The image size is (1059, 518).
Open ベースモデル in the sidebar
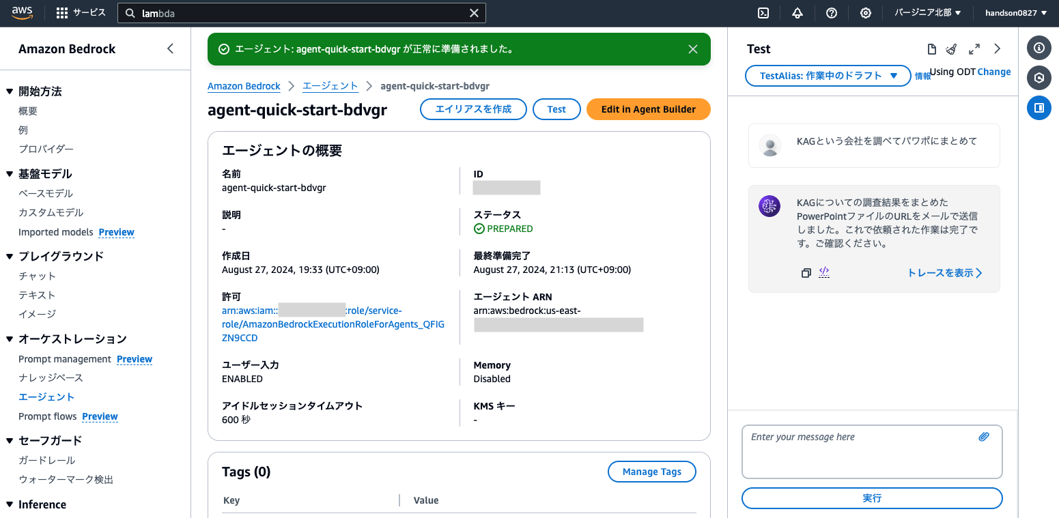pos(46,193)
